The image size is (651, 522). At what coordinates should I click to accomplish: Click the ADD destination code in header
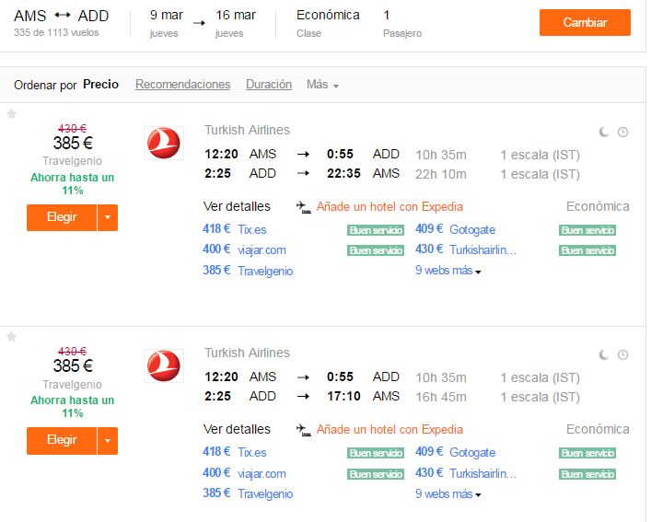coord(93,16)
